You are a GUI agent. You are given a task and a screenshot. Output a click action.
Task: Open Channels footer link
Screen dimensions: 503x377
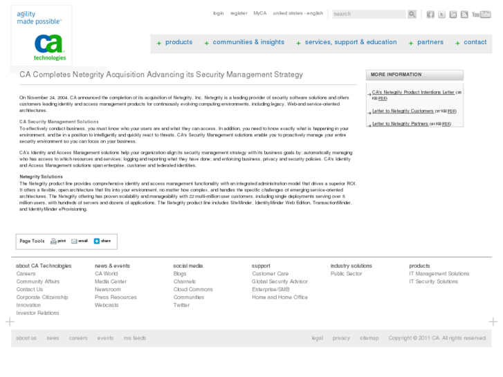coord(185,282)
